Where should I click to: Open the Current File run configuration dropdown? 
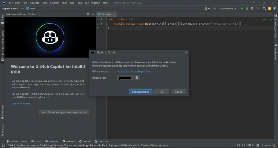point(228,8)
